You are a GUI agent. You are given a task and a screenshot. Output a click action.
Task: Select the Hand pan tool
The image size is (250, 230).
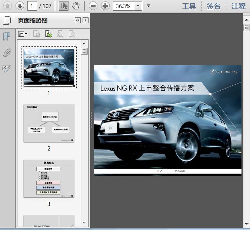tap(76, 6)
